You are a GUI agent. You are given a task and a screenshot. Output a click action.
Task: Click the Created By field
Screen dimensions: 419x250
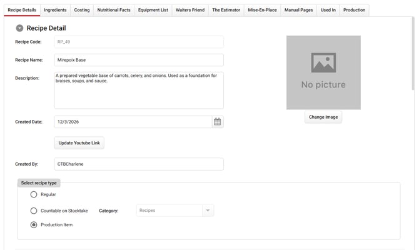[139, 164]
